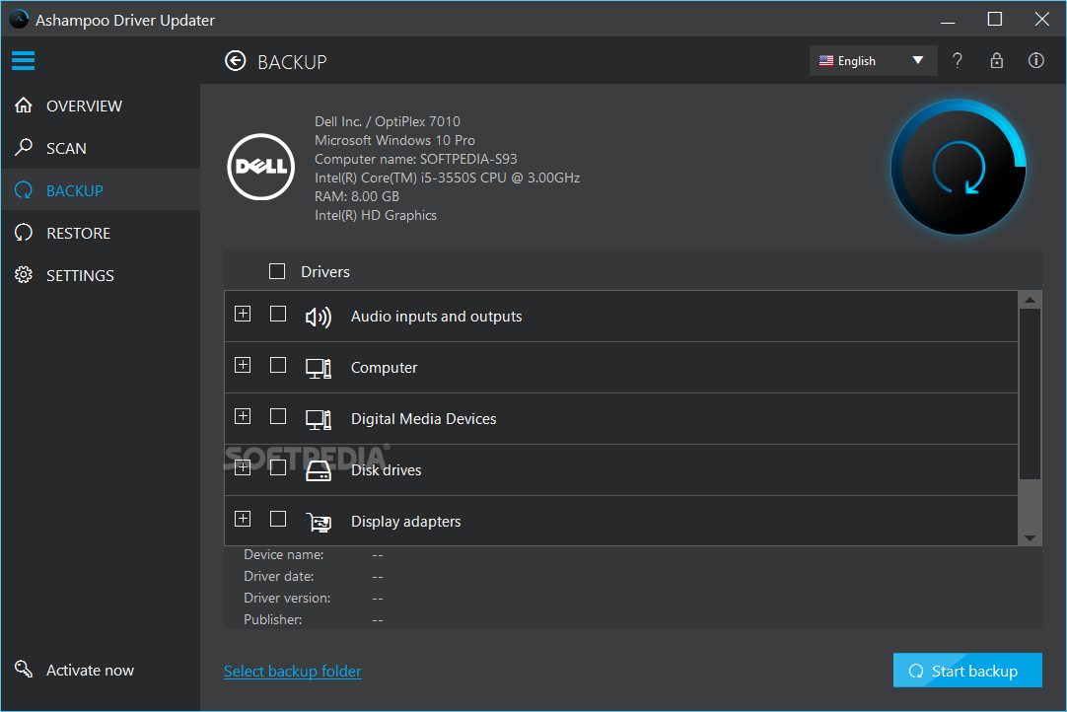Open the Restore menu label

click(78, 234)
